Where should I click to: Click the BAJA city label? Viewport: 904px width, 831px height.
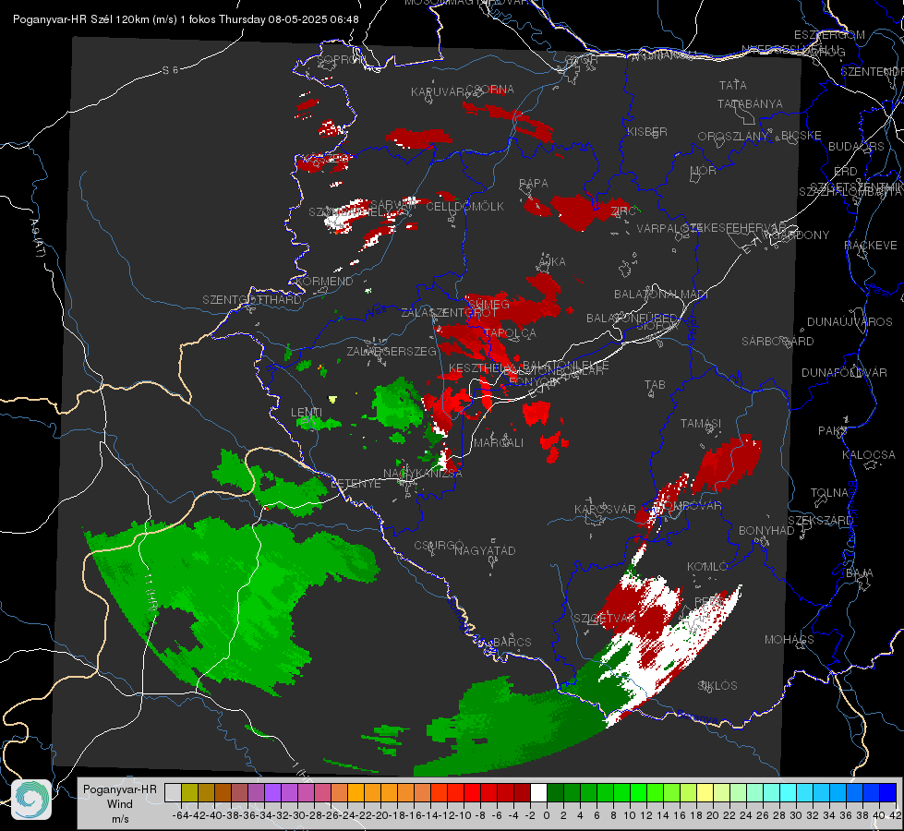[x=860, y=573]
